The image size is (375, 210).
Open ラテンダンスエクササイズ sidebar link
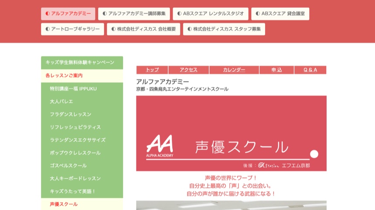[82, 140]
